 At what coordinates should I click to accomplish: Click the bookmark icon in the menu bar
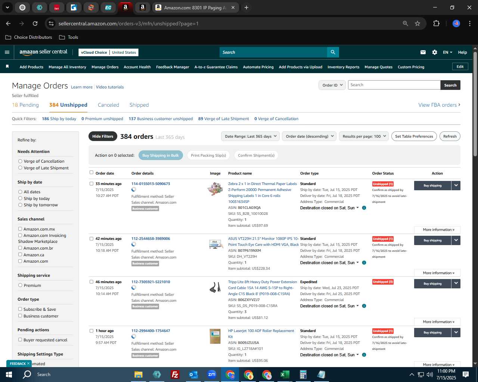[7, 67]
